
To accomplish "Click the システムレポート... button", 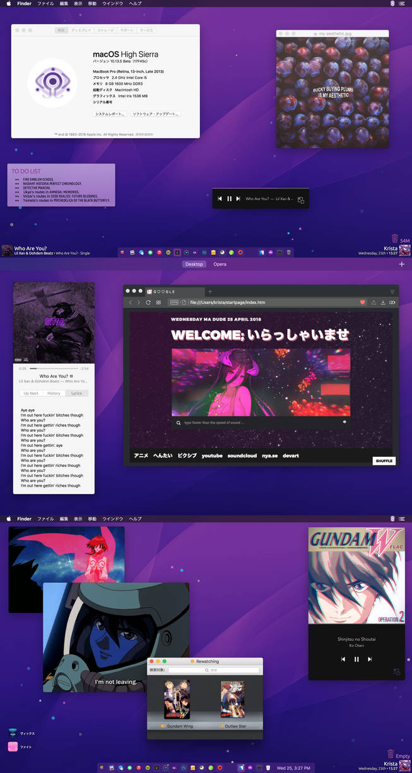I will pyautogui.click(x=109, y=114).
